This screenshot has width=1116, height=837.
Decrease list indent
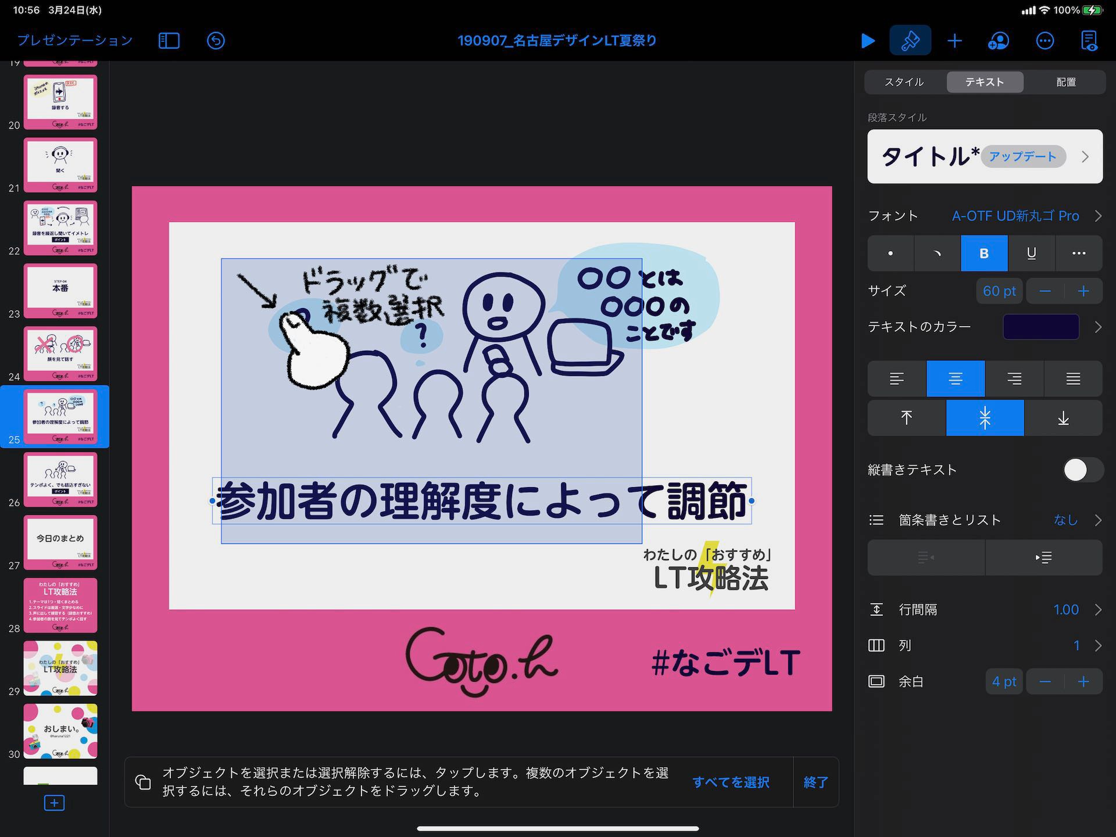click(x=926, y=558)
